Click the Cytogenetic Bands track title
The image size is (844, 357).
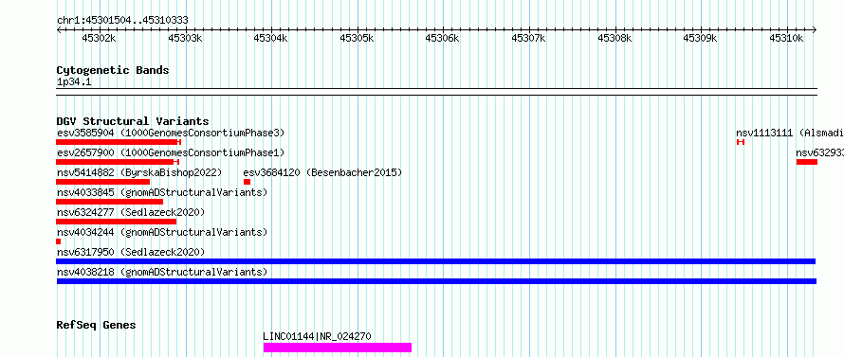tap(113, 70)
